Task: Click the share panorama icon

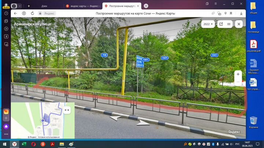Action: pyautogui.click(x=221, y=24)
